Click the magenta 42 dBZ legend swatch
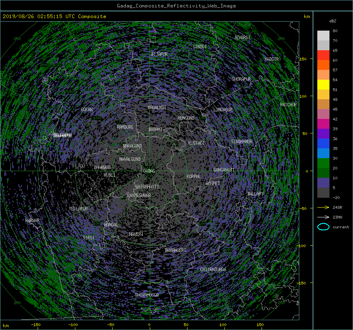The width and height of the screenshot is (353, 330). point(323,124)
